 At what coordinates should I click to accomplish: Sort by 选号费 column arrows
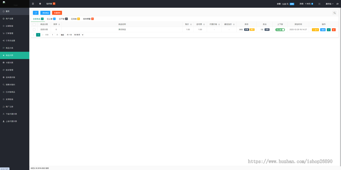[204, 24]
